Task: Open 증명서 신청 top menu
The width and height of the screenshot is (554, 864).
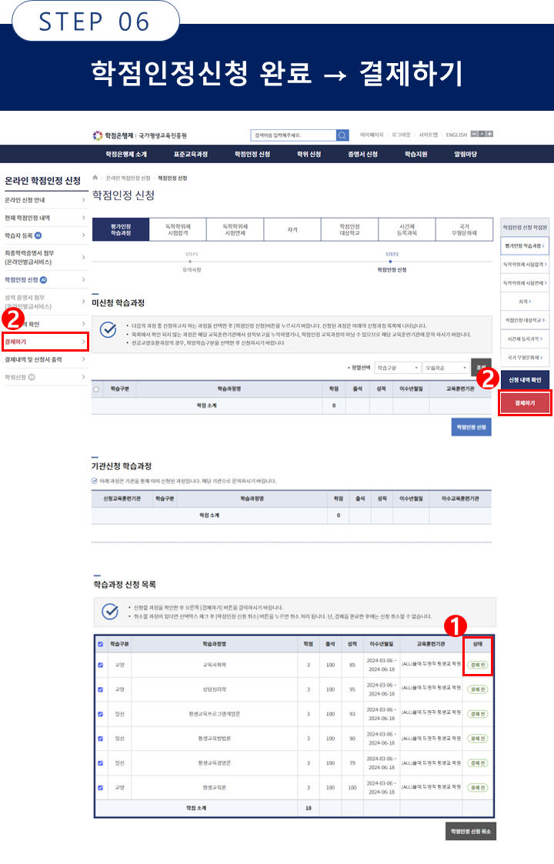Action: click(x=362, y=155)
